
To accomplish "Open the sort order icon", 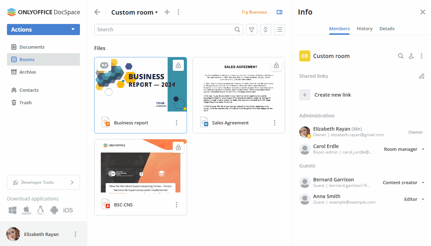I will tap(266, 30).
